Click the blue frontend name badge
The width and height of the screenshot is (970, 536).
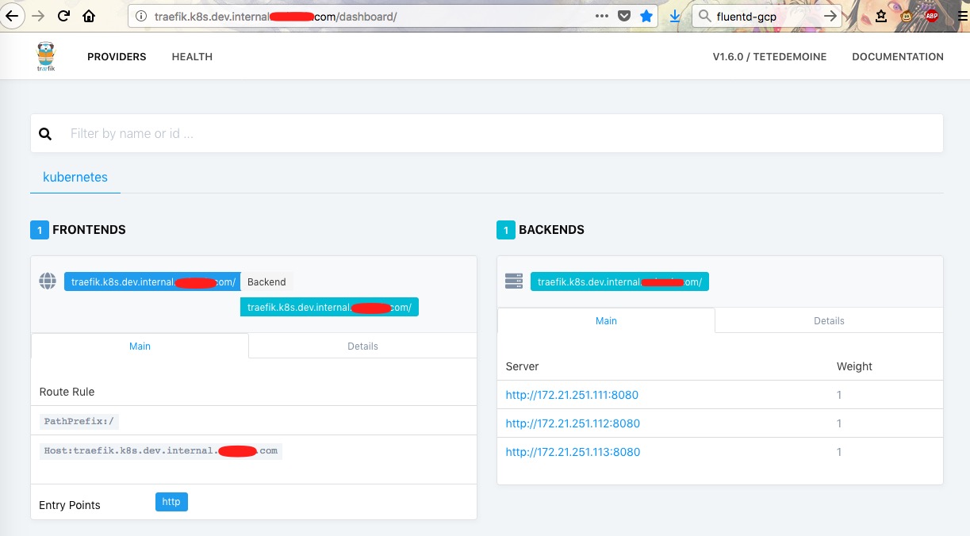tap(152, 281)
